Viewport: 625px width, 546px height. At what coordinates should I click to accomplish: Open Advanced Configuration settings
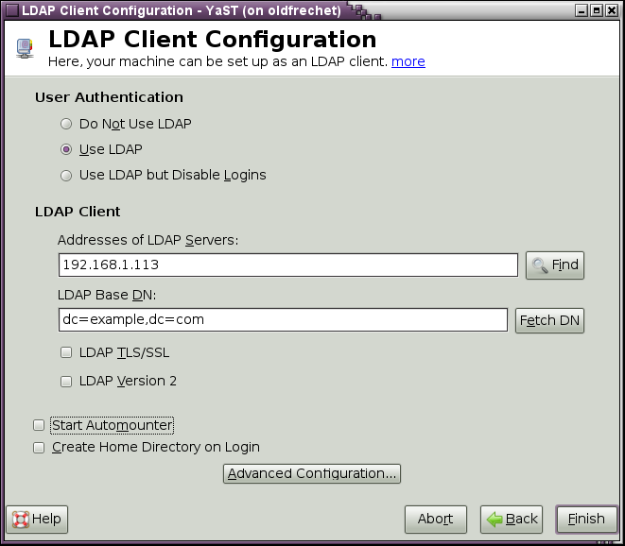pos(312,473)
